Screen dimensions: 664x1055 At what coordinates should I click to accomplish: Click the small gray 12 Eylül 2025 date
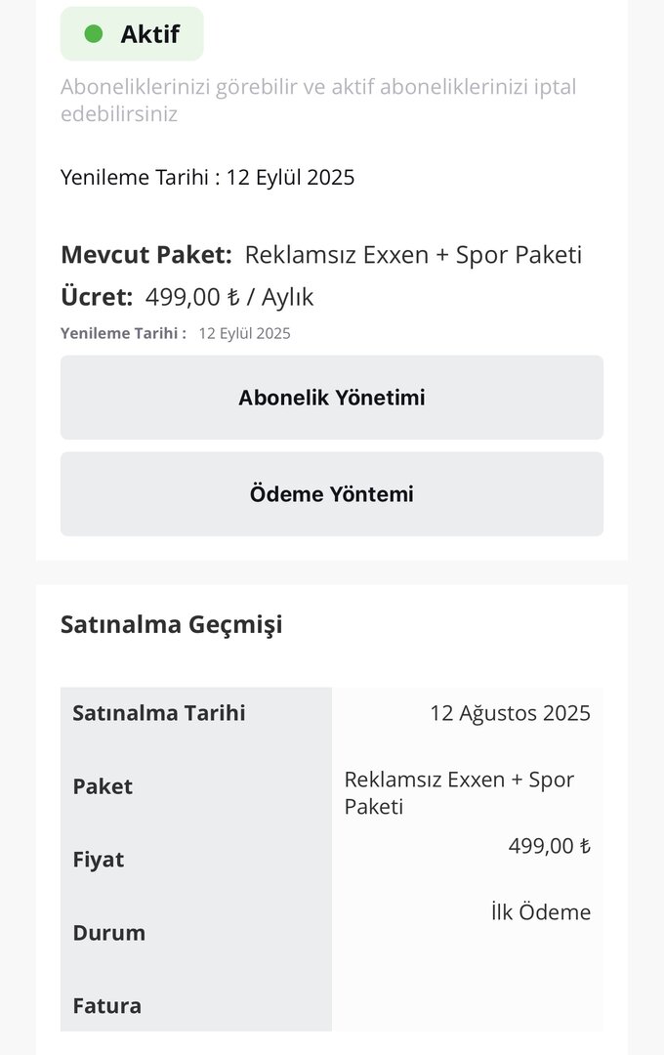[x=244, y=333]
